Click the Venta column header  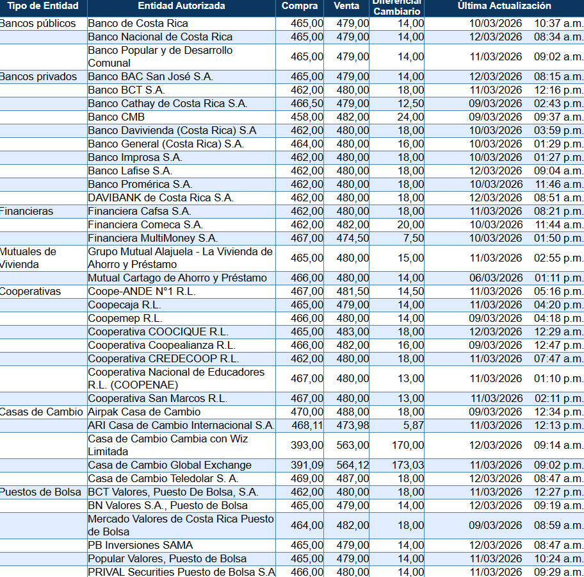point(346,6)
